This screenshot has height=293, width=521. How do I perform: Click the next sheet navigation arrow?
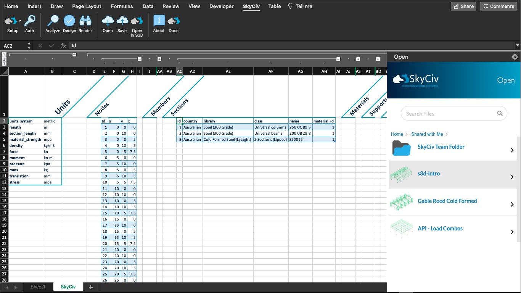[x=16, y=287]
